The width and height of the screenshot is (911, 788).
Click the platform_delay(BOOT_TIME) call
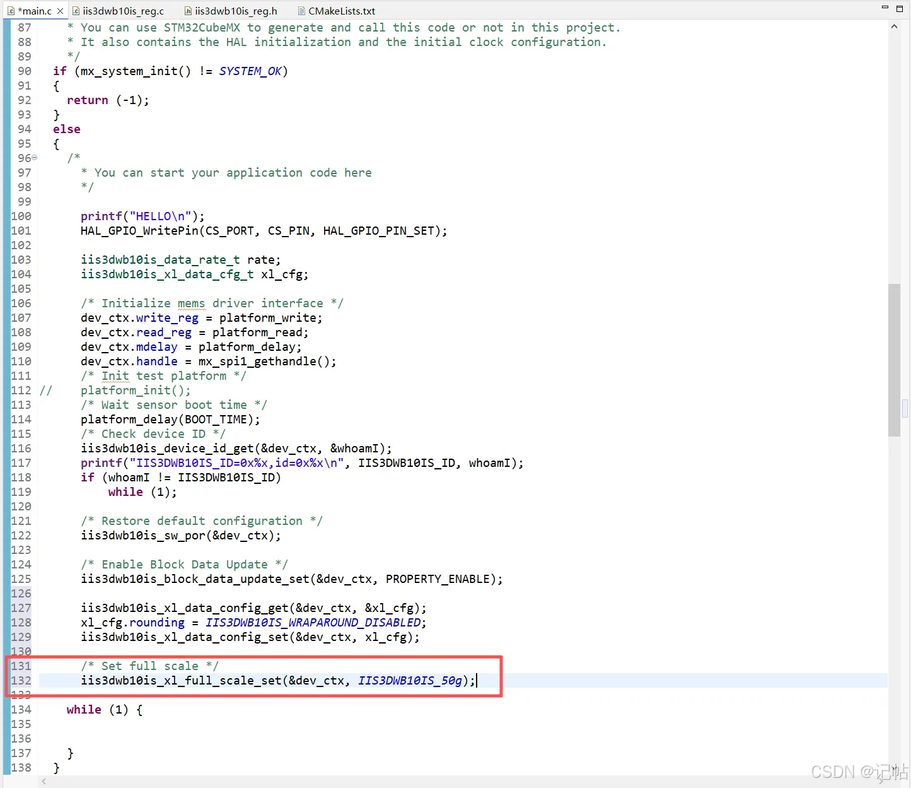coord(170,420)
